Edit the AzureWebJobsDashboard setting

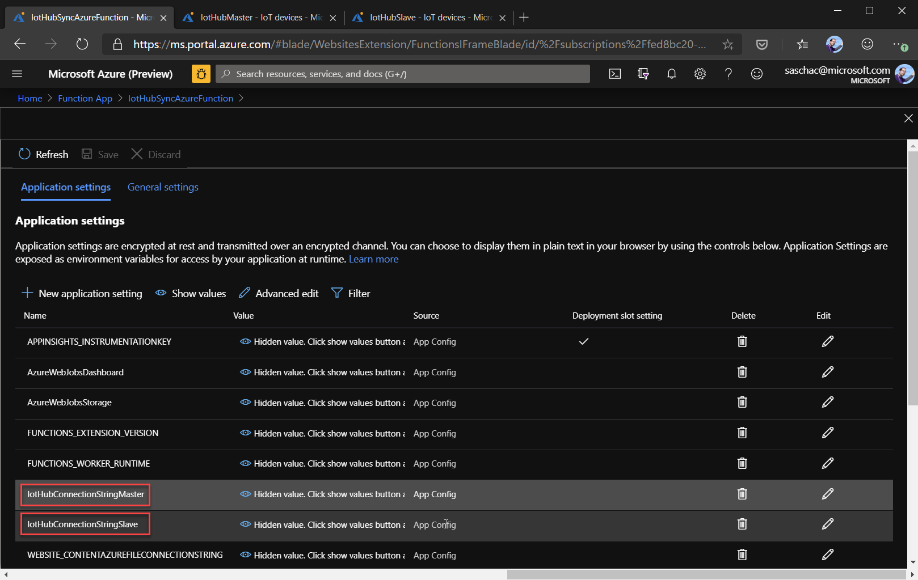coord(828,372)
